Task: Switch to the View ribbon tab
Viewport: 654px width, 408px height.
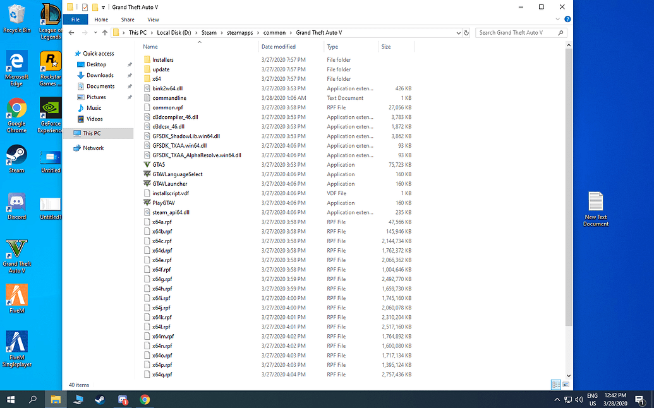Action: (x=153, y=20)
